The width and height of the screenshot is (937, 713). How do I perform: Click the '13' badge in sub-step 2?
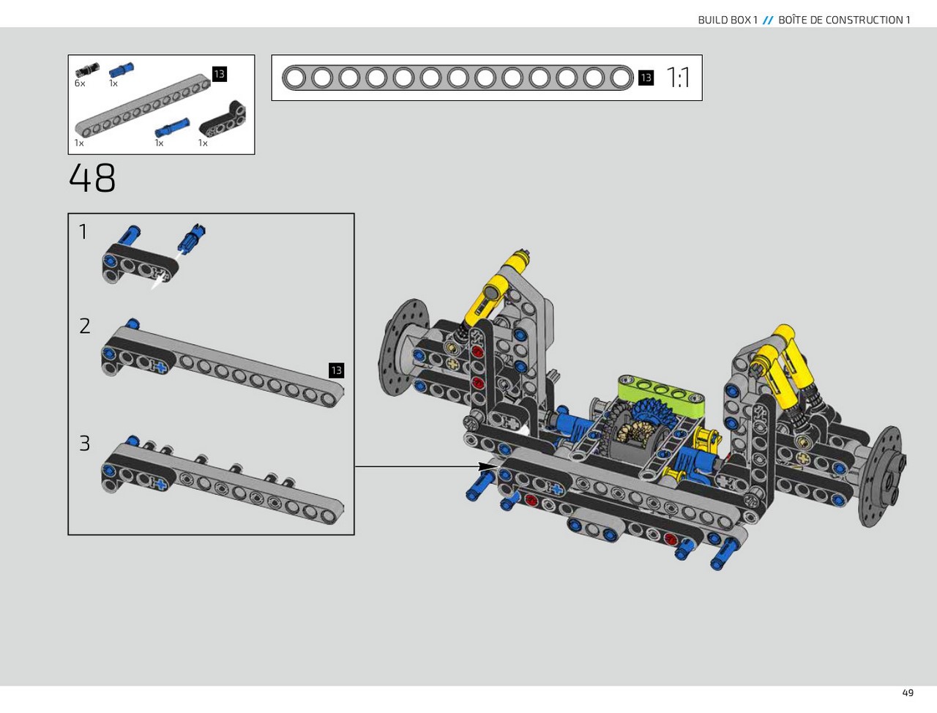point(336,370)
